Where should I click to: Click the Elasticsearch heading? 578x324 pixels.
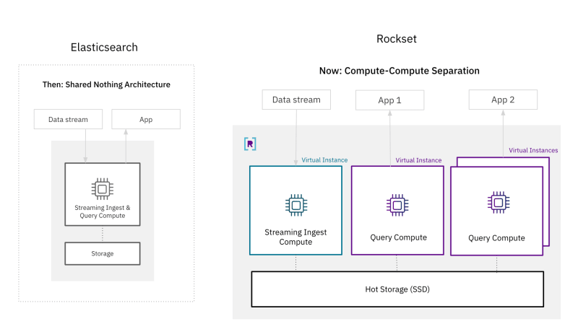click(x=104, y=47)
